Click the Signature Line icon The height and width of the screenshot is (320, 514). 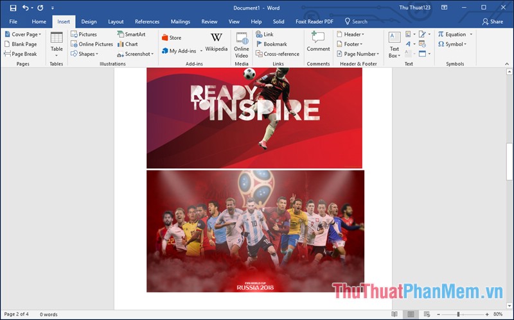click(x=424, y=34)
